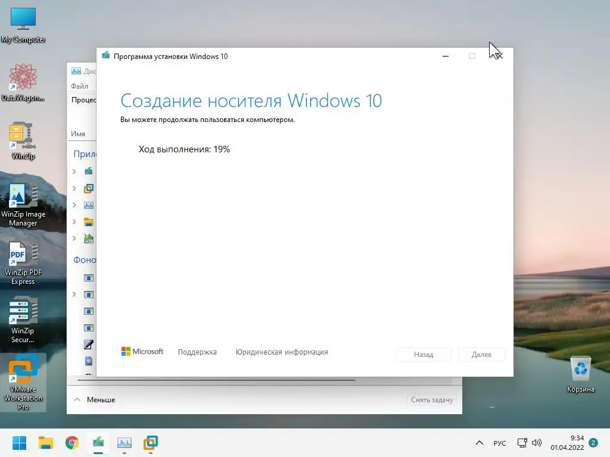Expand the Windows setup process row
The height and width of the screenshot is (457, 610).
pos(74,171)
